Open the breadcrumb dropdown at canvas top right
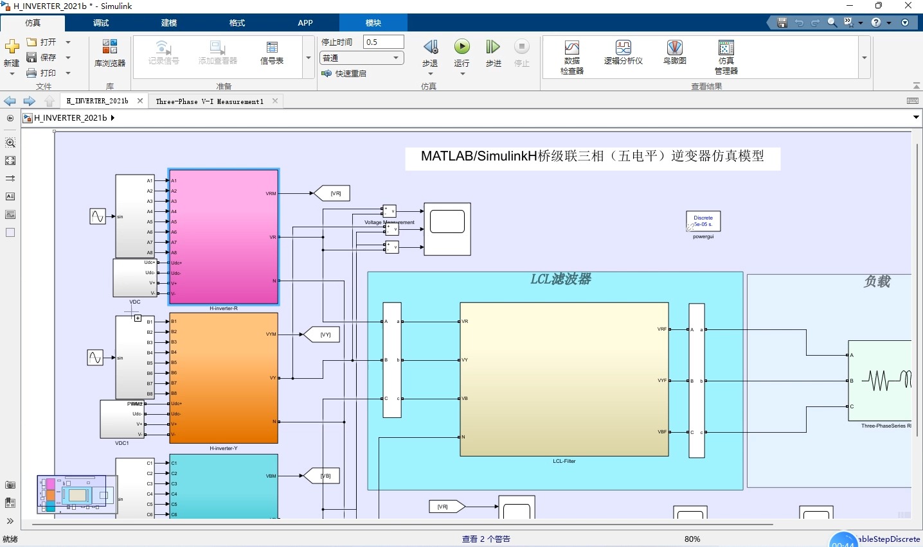This screenshot has width=923, height=547. point(916,117)
